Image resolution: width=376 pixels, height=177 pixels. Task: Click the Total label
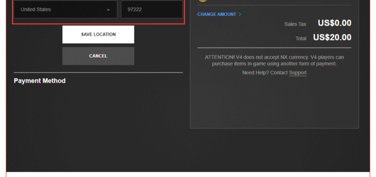click(301, 39)
